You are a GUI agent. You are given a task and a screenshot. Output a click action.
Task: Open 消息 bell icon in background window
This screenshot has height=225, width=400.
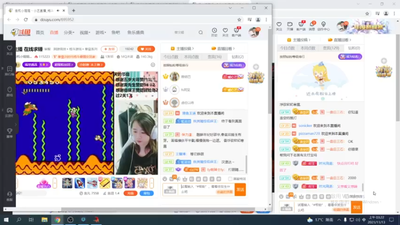coord(311,26)
